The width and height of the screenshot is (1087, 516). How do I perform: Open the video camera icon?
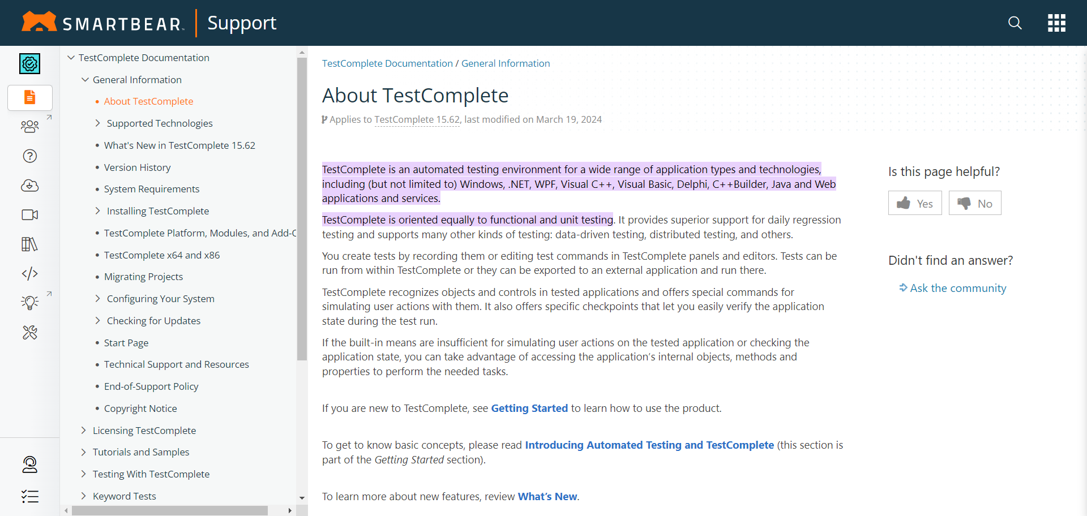(30, 215)
